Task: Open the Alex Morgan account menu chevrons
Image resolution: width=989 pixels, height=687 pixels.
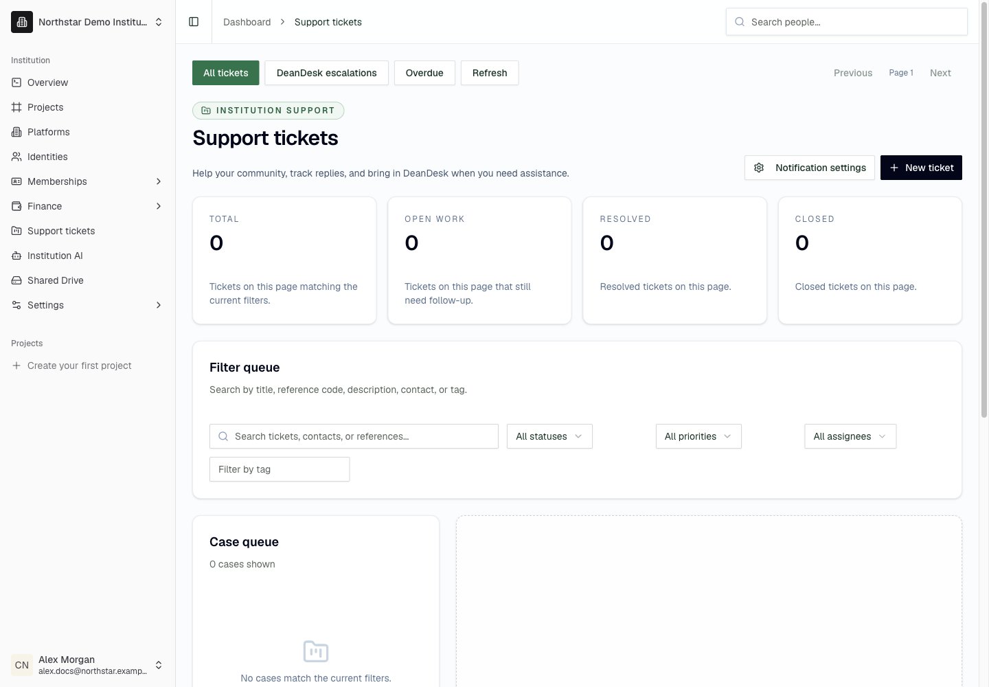Action: [x=159, y=665]
